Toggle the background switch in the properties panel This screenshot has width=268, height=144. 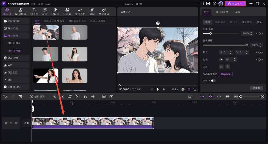click(x=213, y=81)
